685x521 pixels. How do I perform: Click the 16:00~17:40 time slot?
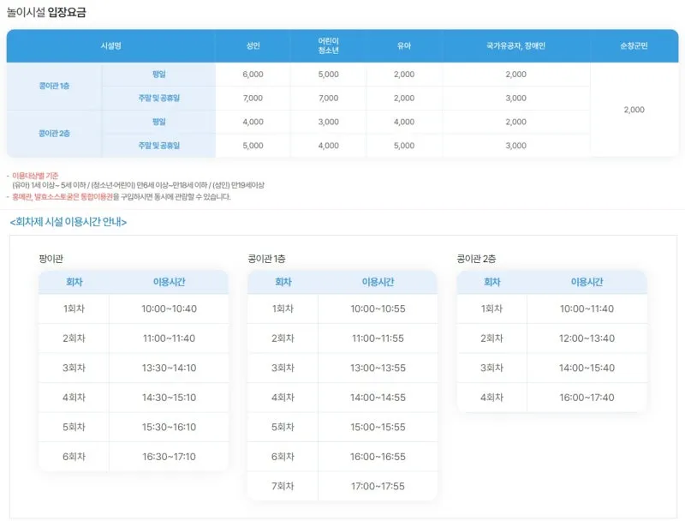coord(587,398)
